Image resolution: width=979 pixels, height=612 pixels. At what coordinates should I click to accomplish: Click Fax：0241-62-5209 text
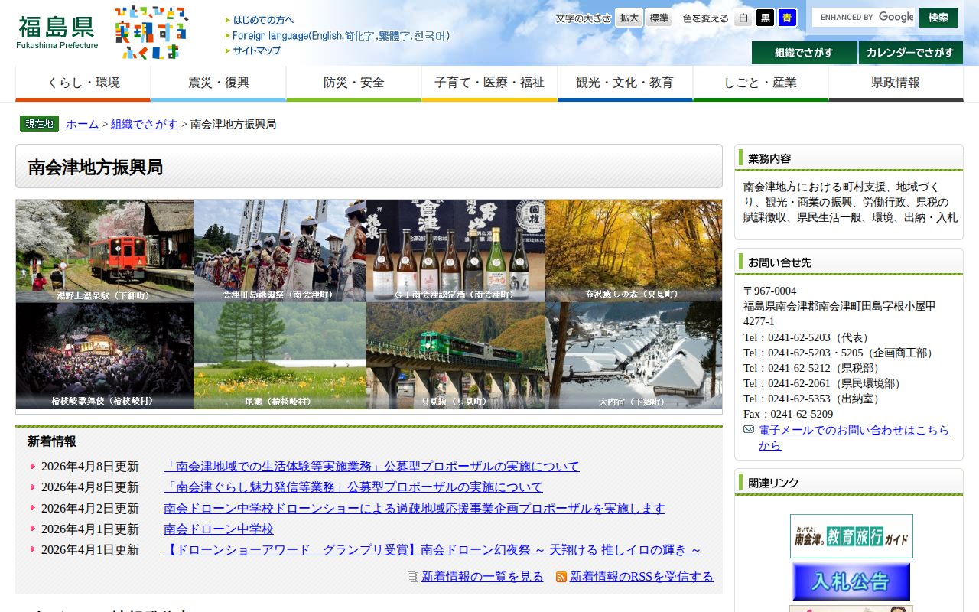[x=789, y=415]
